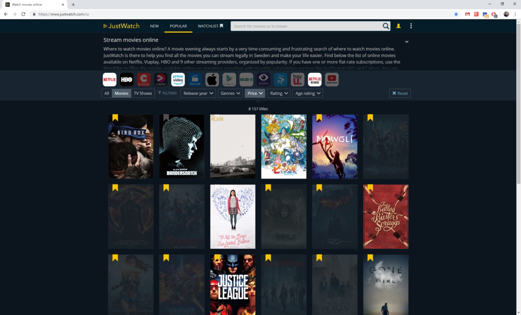Toggle watchlist bookmark on Gone Girl
The image size is (521, 315).
click(x=370, y=258)
